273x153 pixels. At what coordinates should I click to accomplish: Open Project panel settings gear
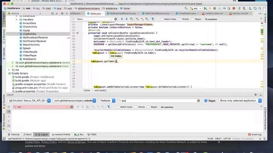click(62, 13)
